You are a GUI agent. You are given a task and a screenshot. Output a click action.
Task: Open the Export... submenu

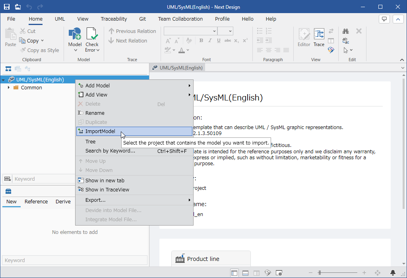click(134, 200)
